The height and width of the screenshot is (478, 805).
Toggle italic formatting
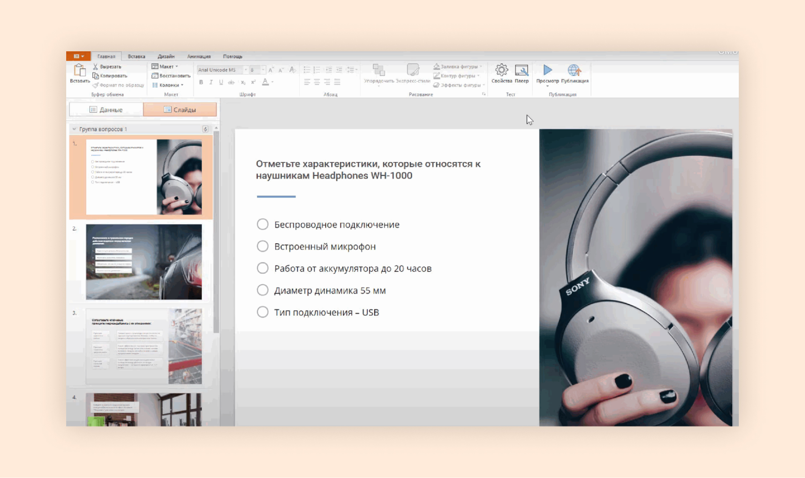point(211,82)
